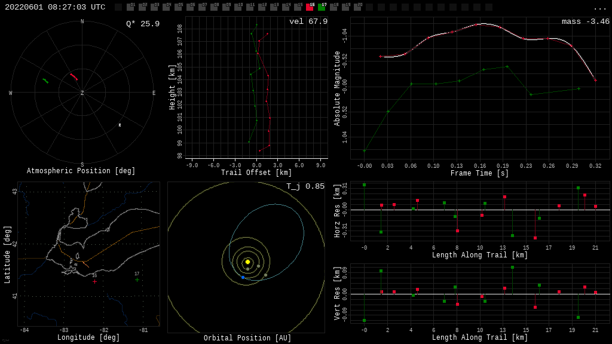Click the Orbital Position [AU] title
The height and width of the screenshot is (344, 612).
click(x=247, y=338)
